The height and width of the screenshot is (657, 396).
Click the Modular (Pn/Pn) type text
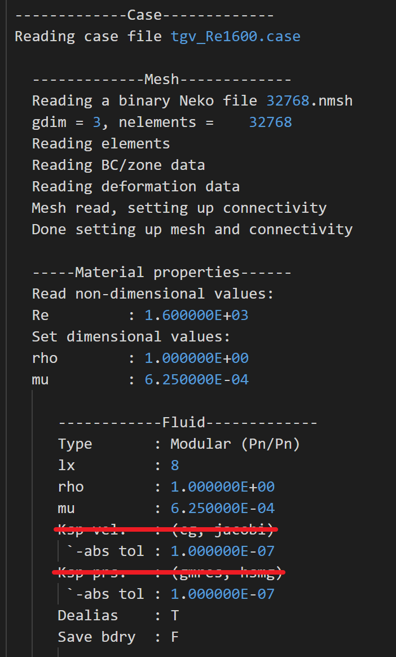(235, 444)
